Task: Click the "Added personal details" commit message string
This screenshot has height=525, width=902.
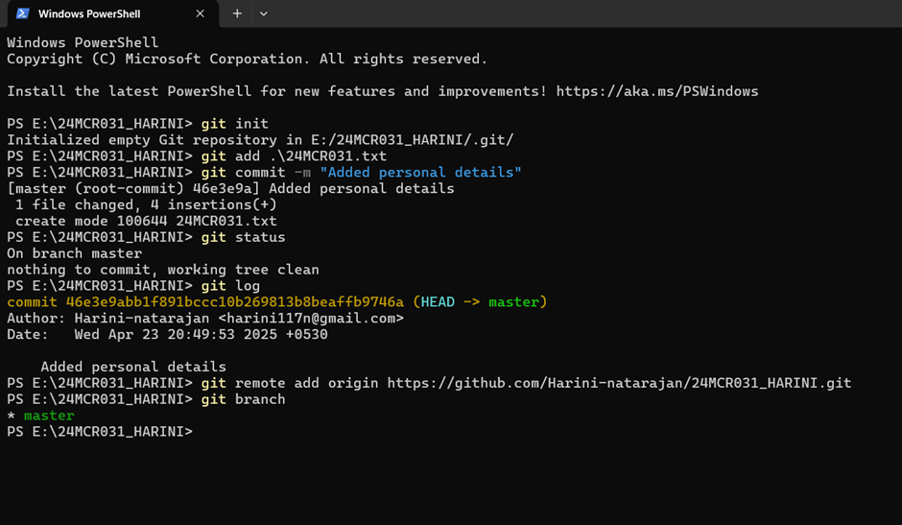Action: pyautogui.click(x=420, y=173)
